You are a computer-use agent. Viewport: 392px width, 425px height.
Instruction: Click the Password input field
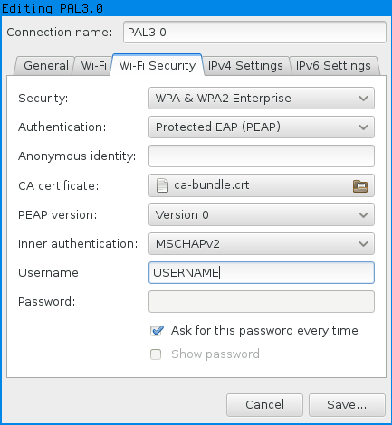pyautogui.click(x=262, y=302)
